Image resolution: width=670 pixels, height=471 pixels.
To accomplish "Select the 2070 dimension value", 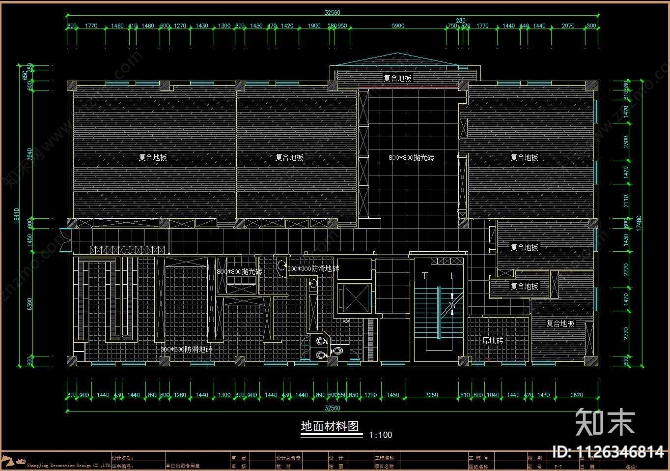I will 568,26.
